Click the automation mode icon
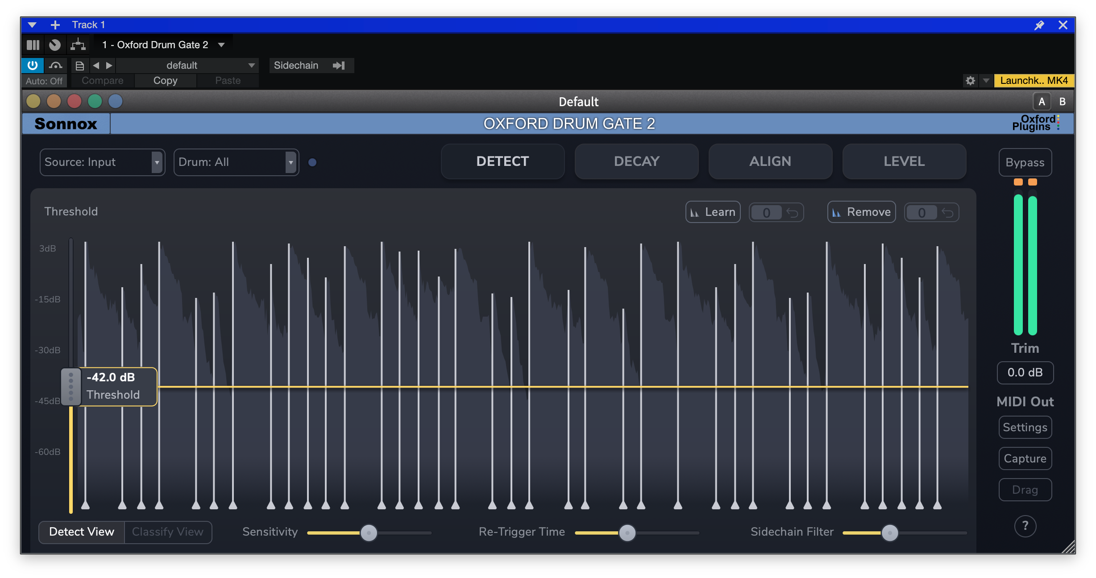1096x578 pixels. coord(55,66)
